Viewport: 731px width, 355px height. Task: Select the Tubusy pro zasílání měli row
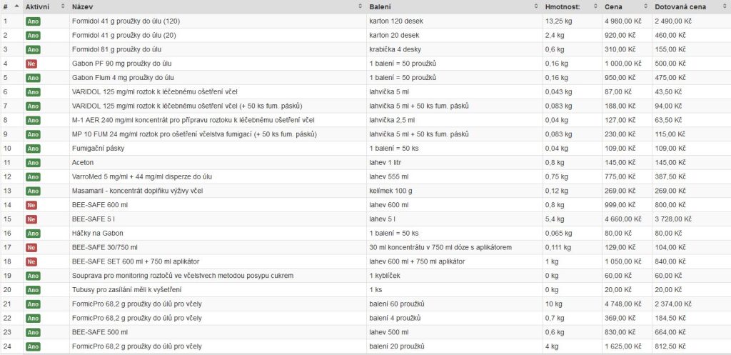tap(365, 290)
